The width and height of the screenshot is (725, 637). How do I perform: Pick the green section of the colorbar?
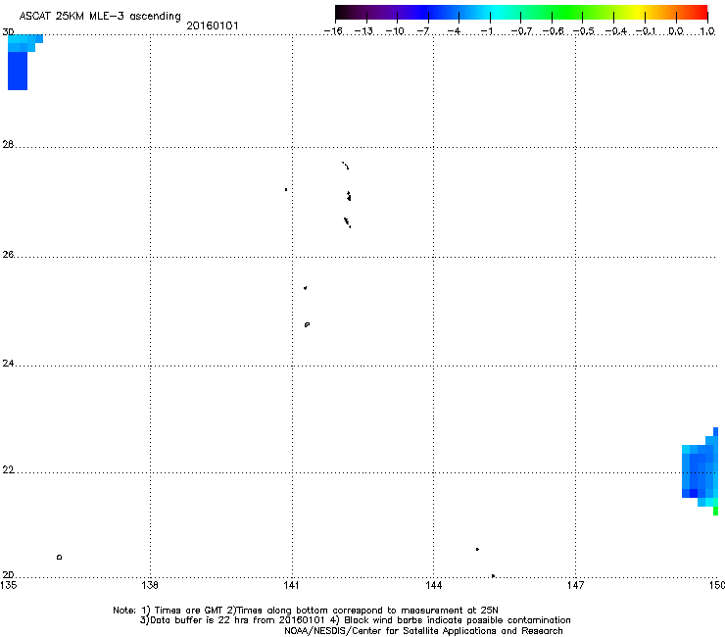point(568,13)
